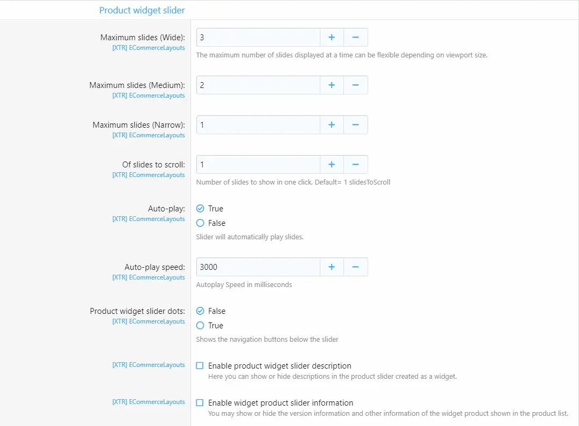Decrease Of slides to scroll value
The width and height of the screenshot is (579, 426).
pos(355,165)
